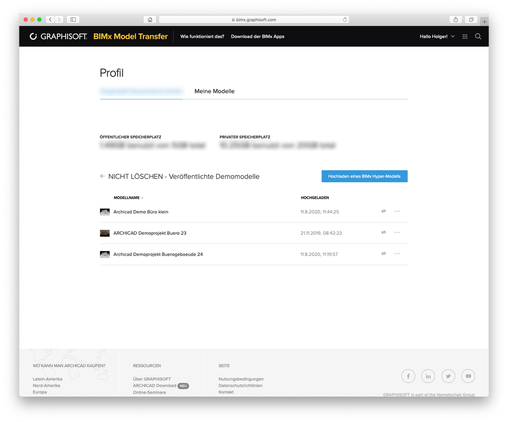The height and width of the screenshot is (422, 508).
Task: Open Nord-Amerika footer link
Action: coord(46,385)
